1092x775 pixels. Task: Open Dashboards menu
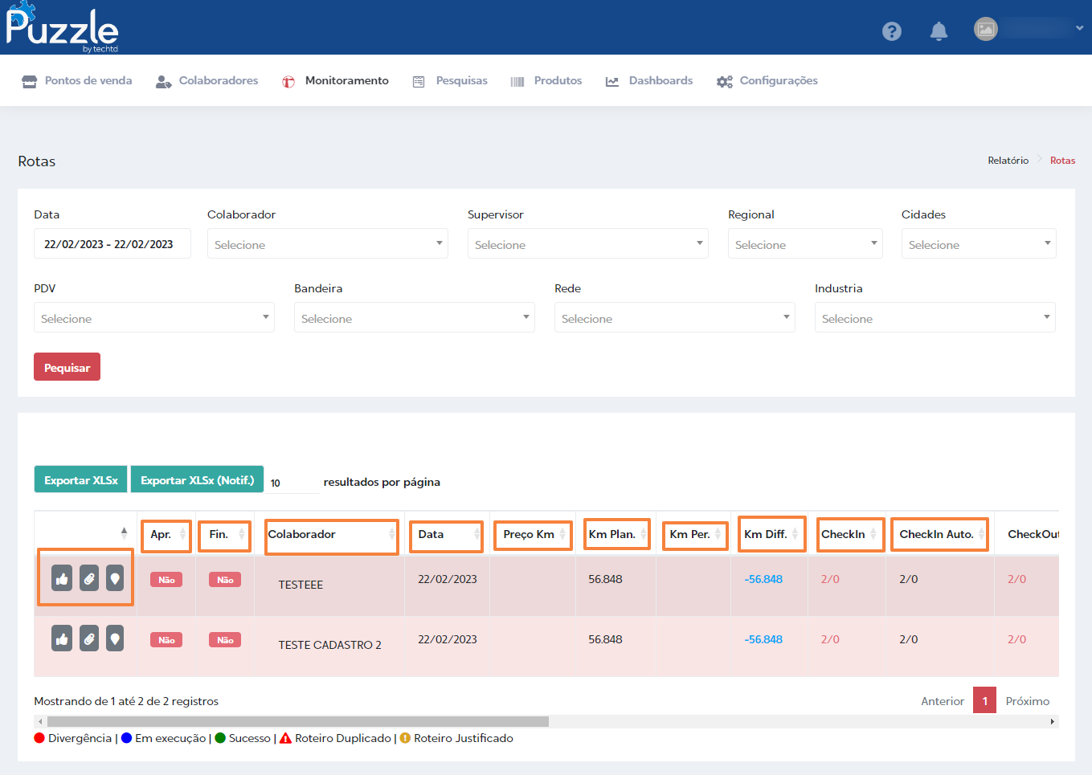pyautogui.click(x=649, y=81)
